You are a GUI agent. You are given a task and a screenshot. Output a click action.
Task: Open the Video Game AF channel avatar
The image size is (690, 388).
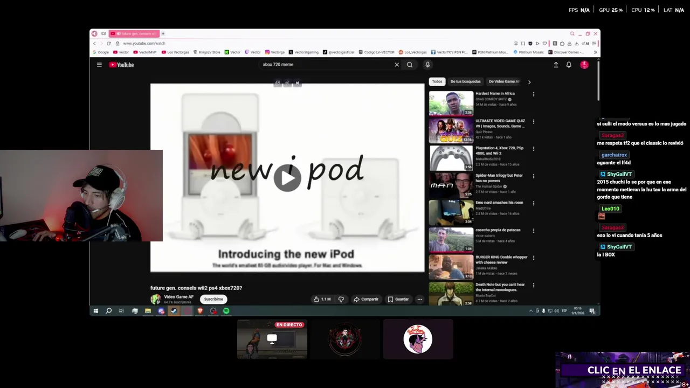(x=156, y=299)
